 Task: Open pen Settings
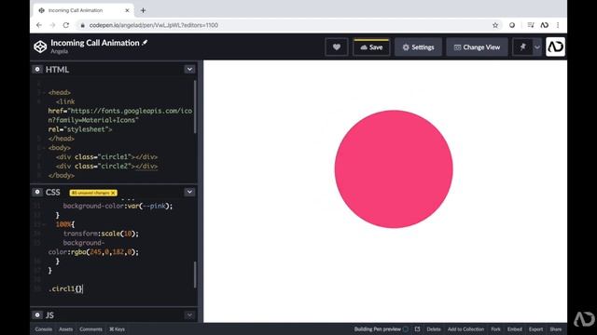(x=418, y=47)
